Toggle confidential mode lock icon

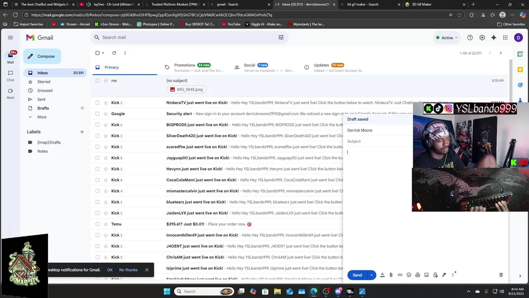pos(435,275)
